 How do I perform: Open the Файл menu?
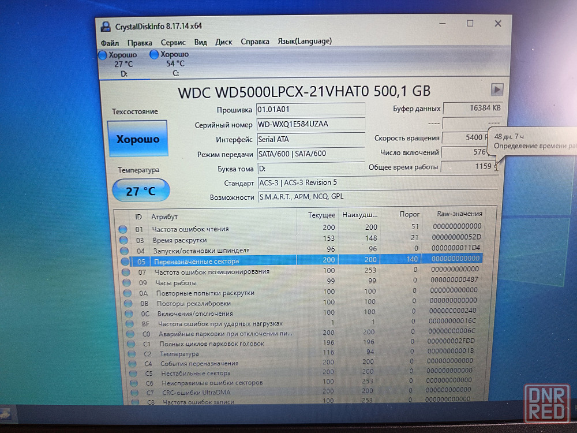tap(110, 42)
